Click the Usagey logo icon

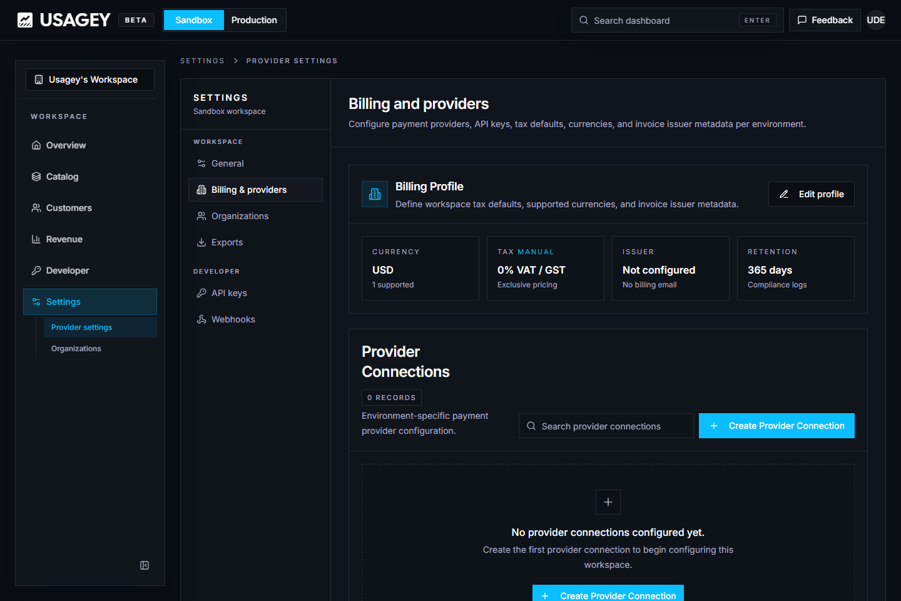point(25,20)
